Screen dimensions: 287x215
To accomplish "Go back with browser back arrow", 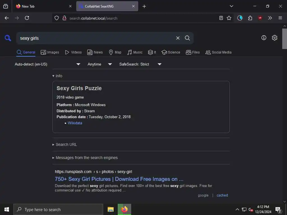I will coord(7,18).
